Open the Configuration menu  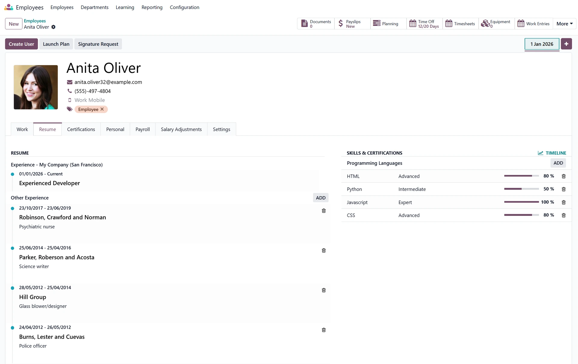pos(185,7)
